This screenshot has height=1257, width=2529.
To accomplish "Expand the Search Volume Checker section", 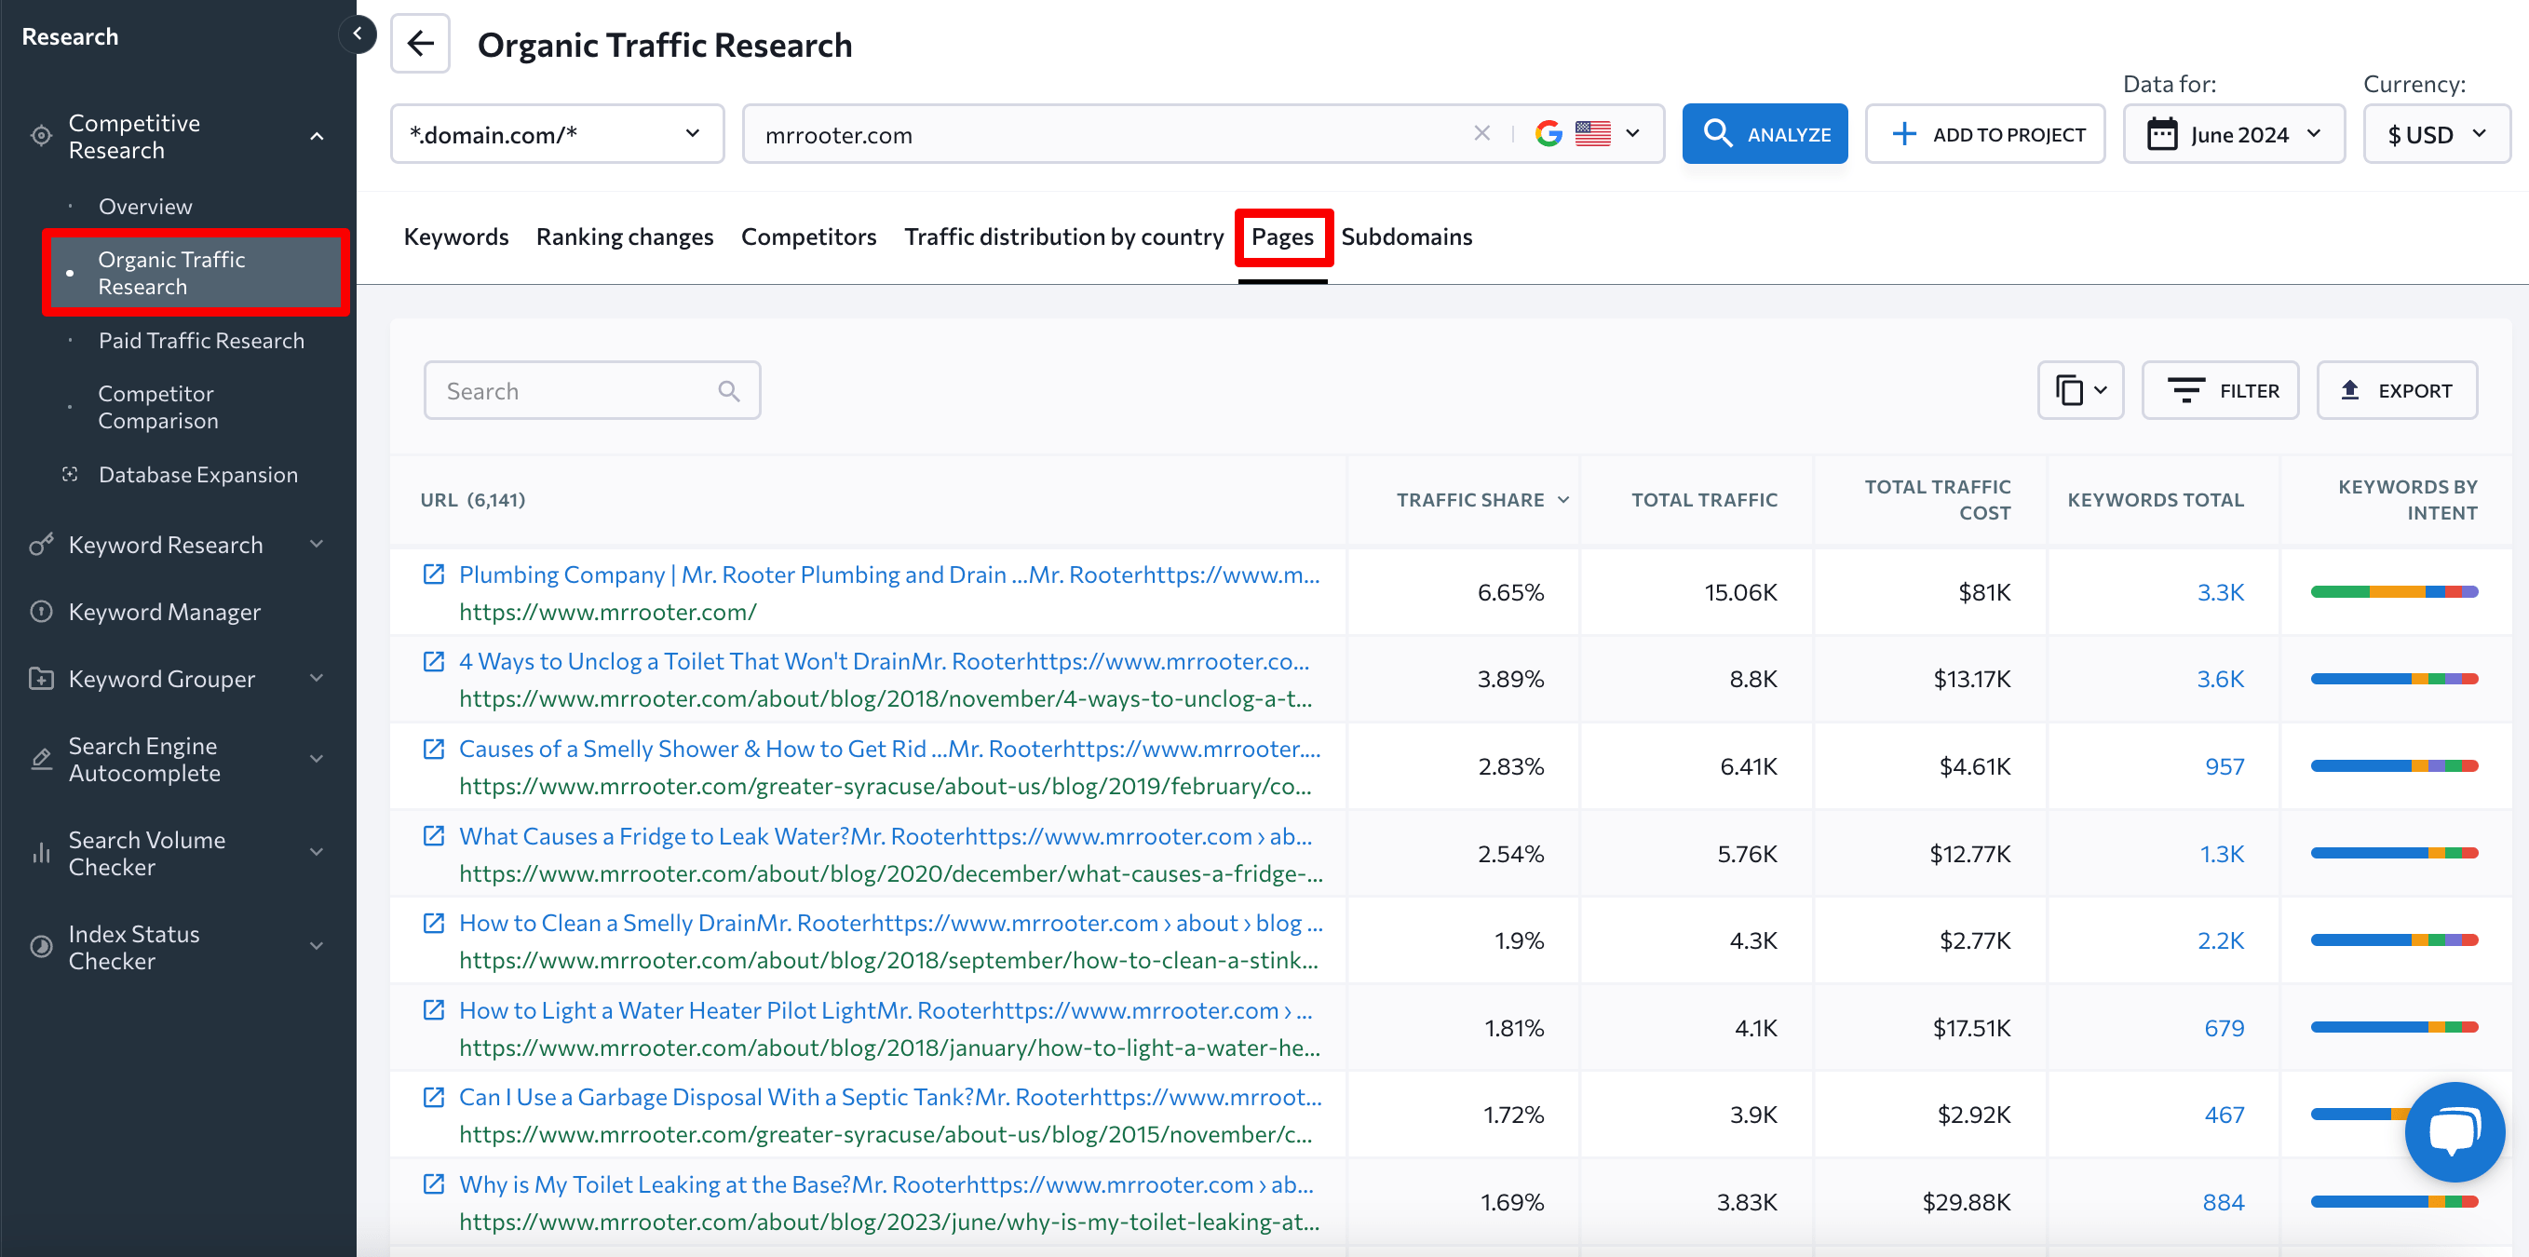I will click(317, 854).
